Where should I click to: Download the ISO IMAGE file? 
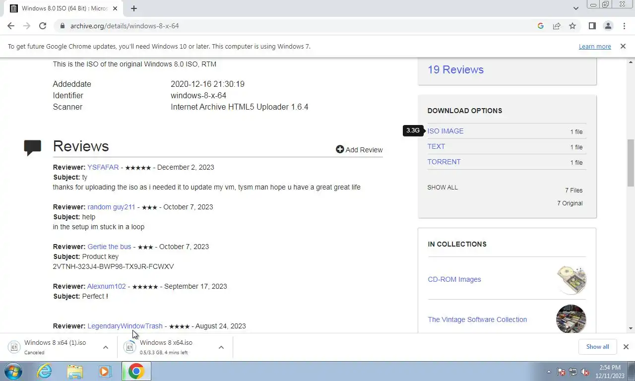point(445,131)
